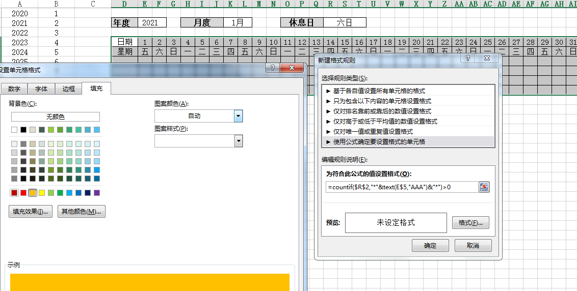
Task: Select the 填充 tab
Action: 96,88
